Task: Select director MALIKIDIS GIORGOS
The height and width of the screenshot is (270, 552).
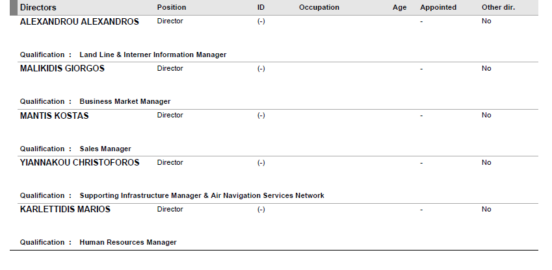Action: click(x=62, y=68)
